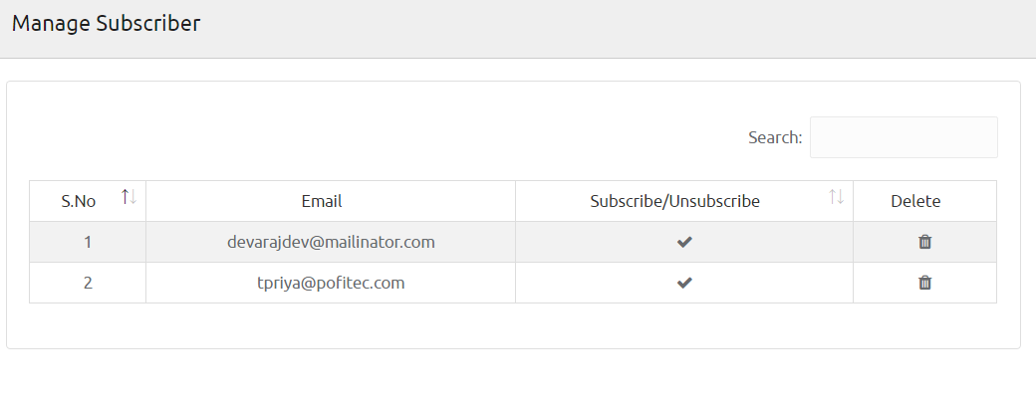Select the Email column header
This screenshot has height=404, width=1036.
tap(322, 201)
